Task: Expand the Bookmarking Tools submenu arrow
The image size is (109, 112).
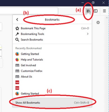Action: click(x=88, y=34)
